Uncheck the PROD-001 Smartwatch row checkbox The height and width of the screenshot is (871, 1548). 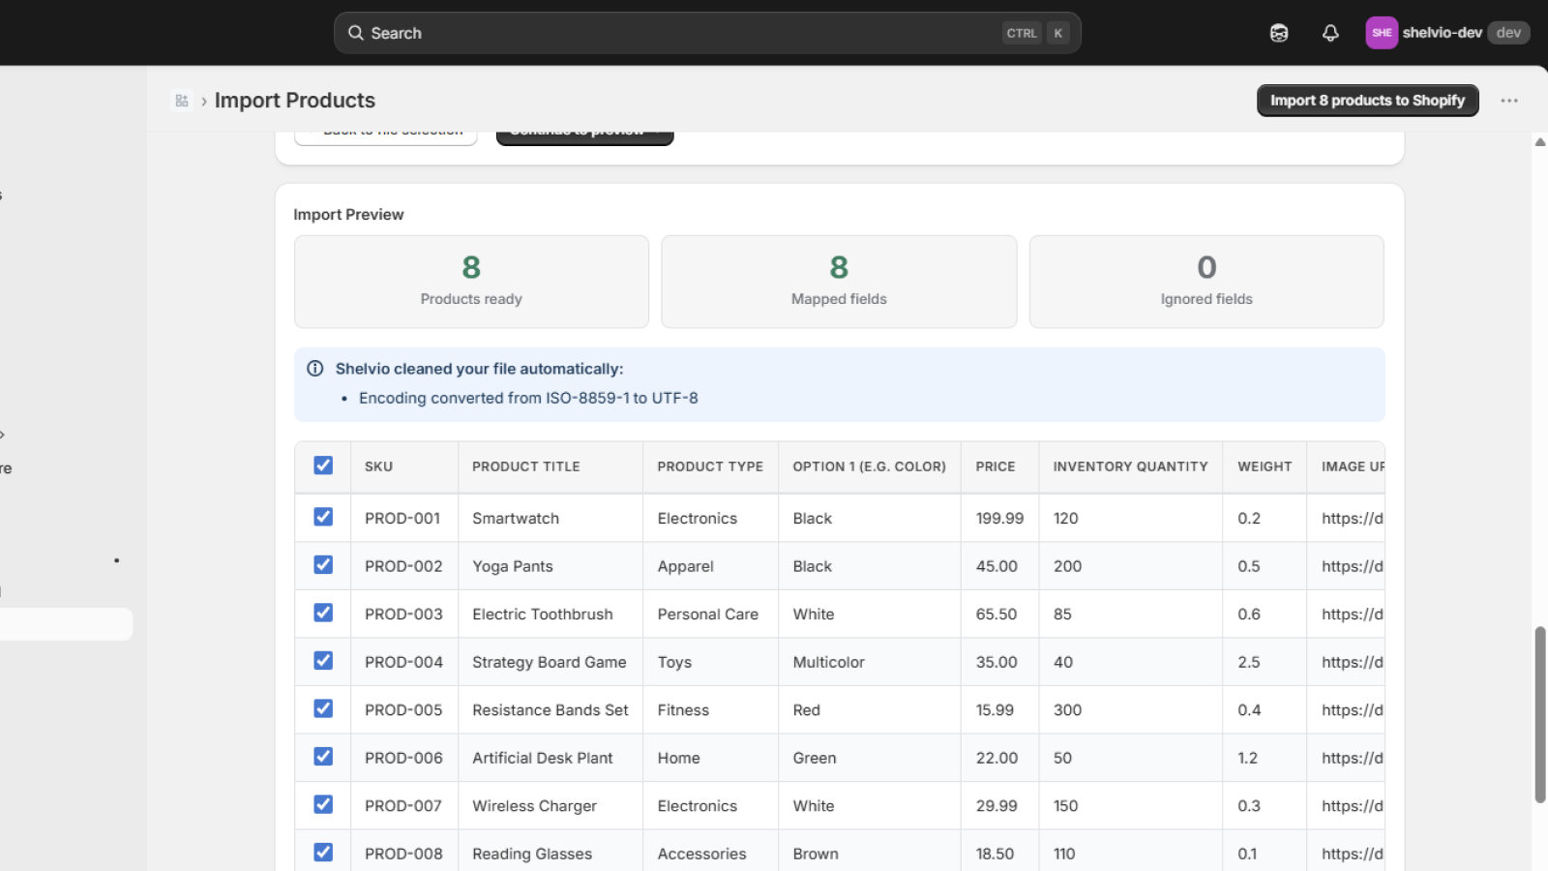click(x=323, y=517)
